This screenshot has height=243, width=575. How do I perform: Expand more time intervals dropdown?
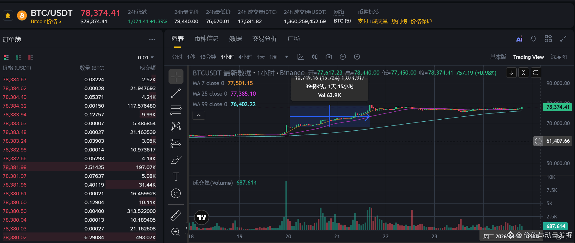(287, 57)
